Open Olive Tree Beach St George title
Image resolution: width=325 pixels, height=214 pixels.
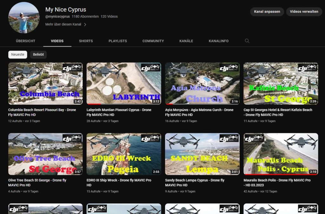37,183
